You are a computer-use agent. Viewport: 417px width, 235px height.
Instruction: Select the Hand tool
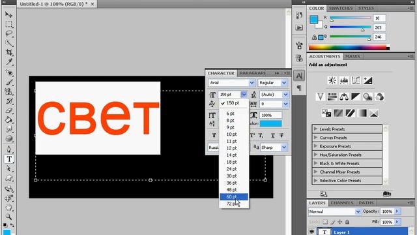click(8, 208)
